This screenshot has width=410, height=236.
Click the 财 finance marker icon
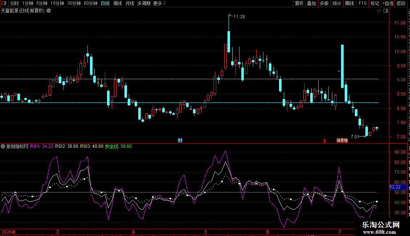(x=180, y=141)
